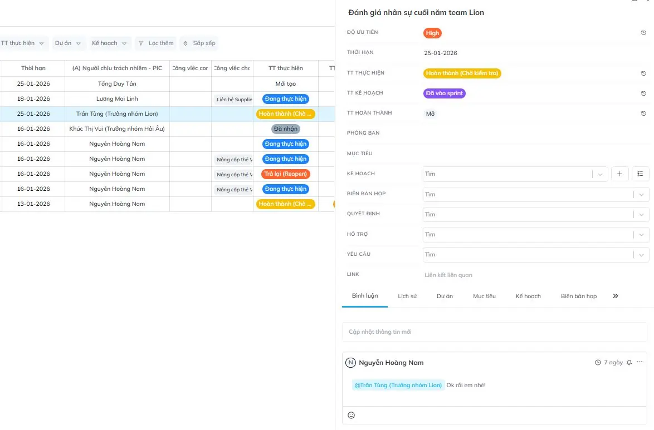This screenshot has width=654, height=430.
Task: Open the Dự án filter dropdown
Action: pyautogui.click(x=69, y=43)
